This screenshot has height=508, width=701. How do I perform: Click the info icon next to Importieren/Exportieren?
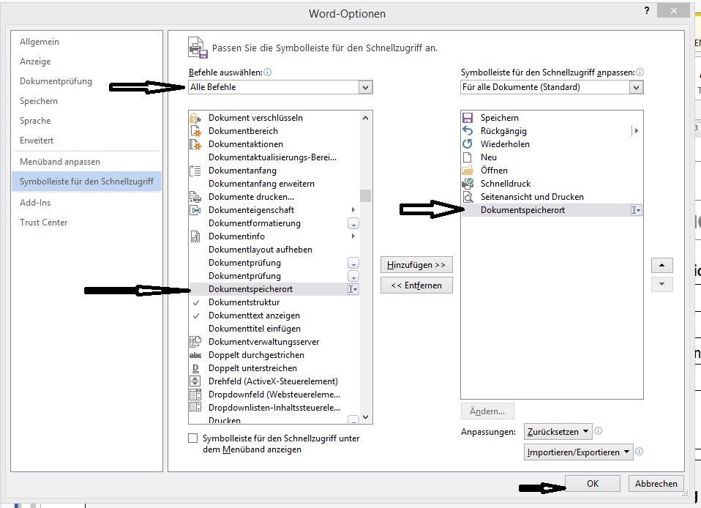coord(640,452)
